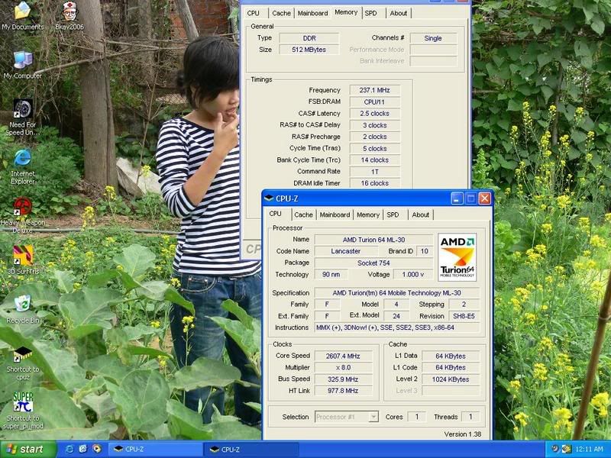Click the Memory tab in the back CPU-Z window
Image resolution: width=611 pixels, height=458 pixels.
346,12
